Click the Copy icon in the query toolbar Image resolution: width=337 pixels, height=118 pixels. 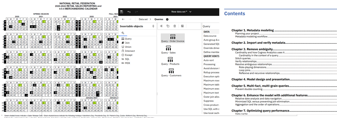[168, 26]
